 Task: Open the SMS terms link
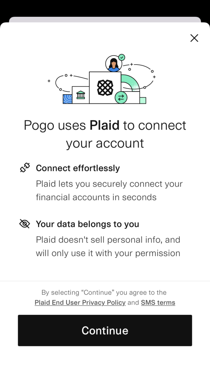(x=158, y=302)
